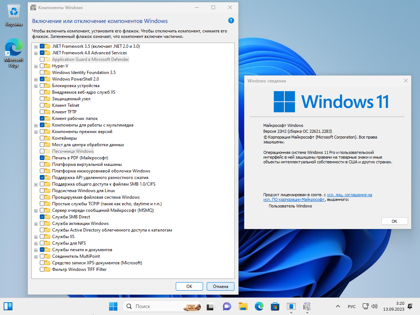The image size is (420, 315).
Task: Enable the Hyper-V checkbox
Action: click(x=42, y=66)
